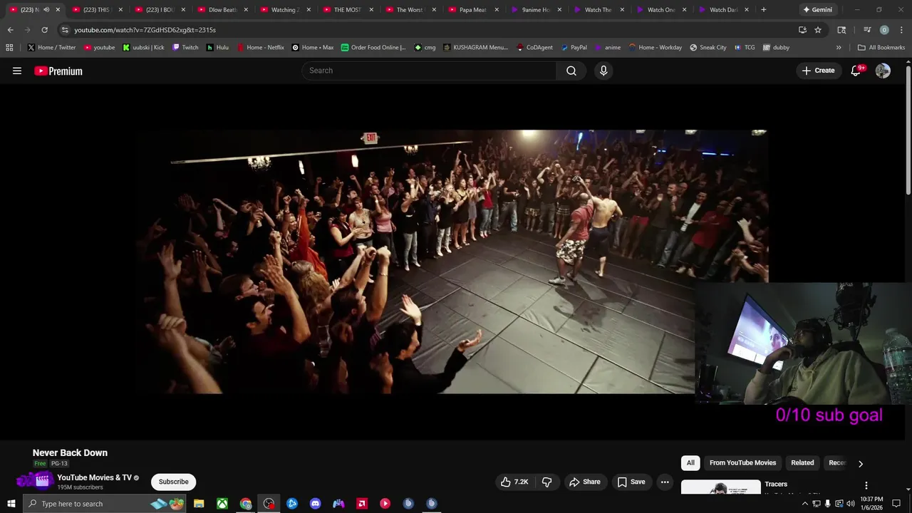Open Chrome three-dot menu
Screen dimensions: 912x513
pos(901,30)
